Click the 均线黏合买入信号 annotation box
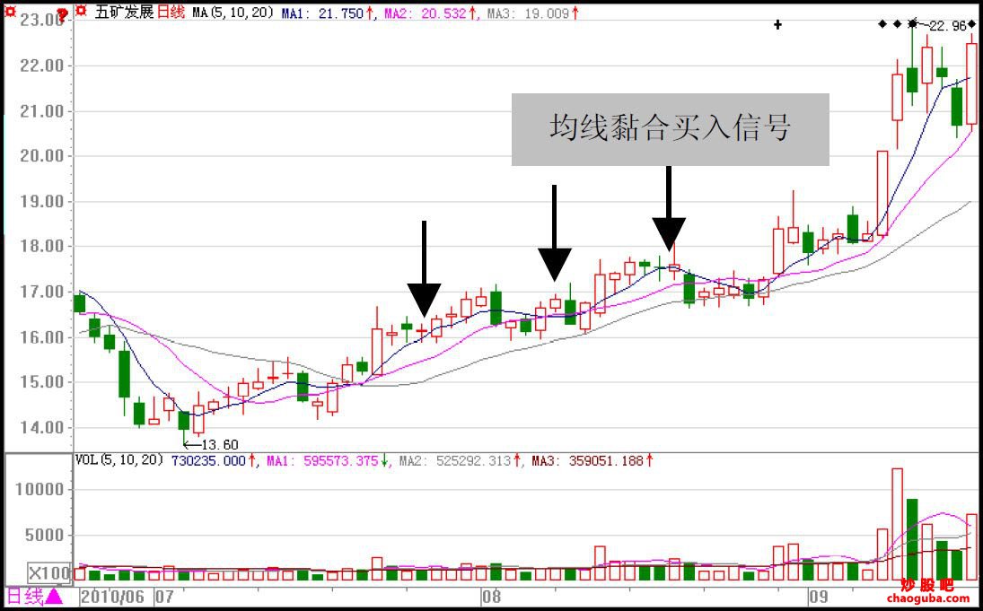 [671, 128]
